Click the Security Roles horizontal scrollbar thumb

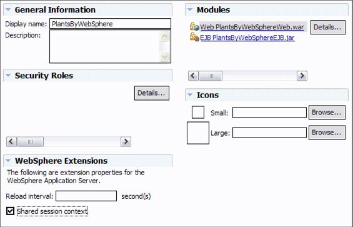coord(31,142)
